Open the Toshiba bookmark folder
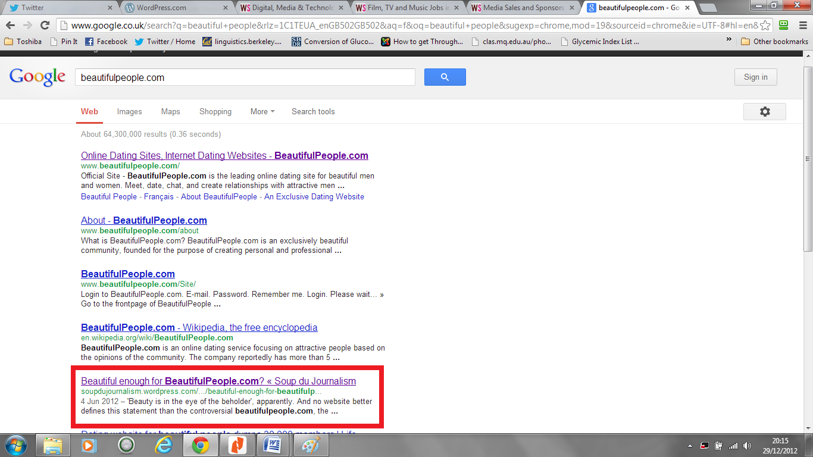Viewport: 813px width, 457px height. (23, 41)
